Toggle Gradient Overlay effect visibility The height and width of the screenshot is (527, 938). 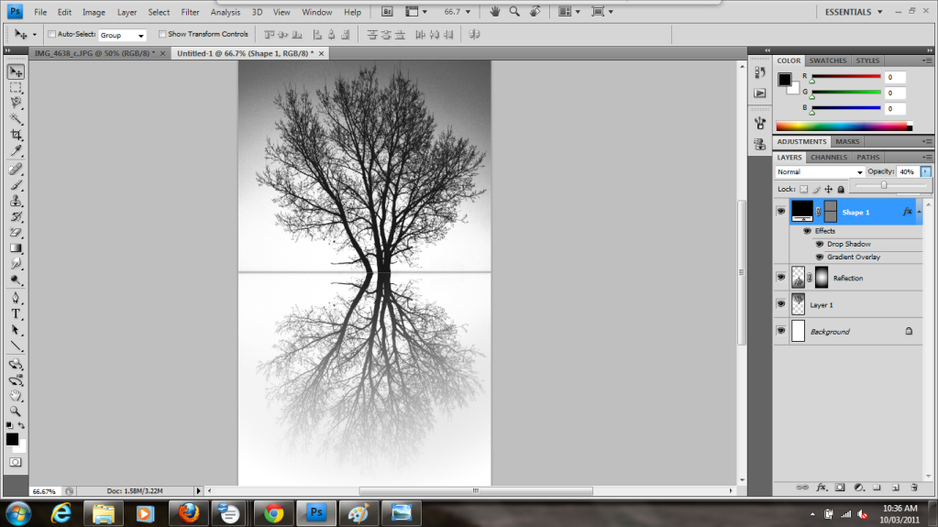coord(820,258)
